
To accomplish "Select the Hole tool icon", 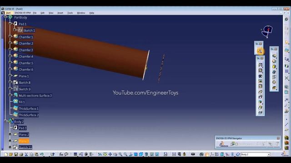I will [260, 86].
